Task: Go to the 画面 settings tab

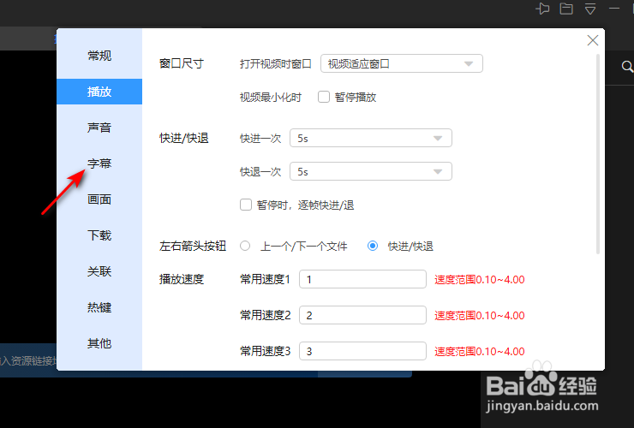Action: point(99,199)
